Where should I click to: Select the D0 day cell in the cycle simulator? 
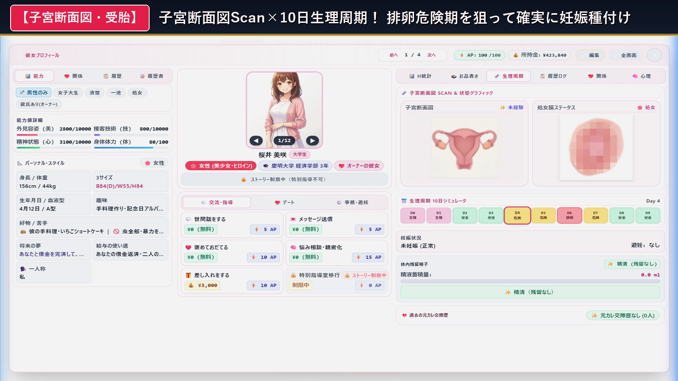pyautogui.click(x=413, y=215)
